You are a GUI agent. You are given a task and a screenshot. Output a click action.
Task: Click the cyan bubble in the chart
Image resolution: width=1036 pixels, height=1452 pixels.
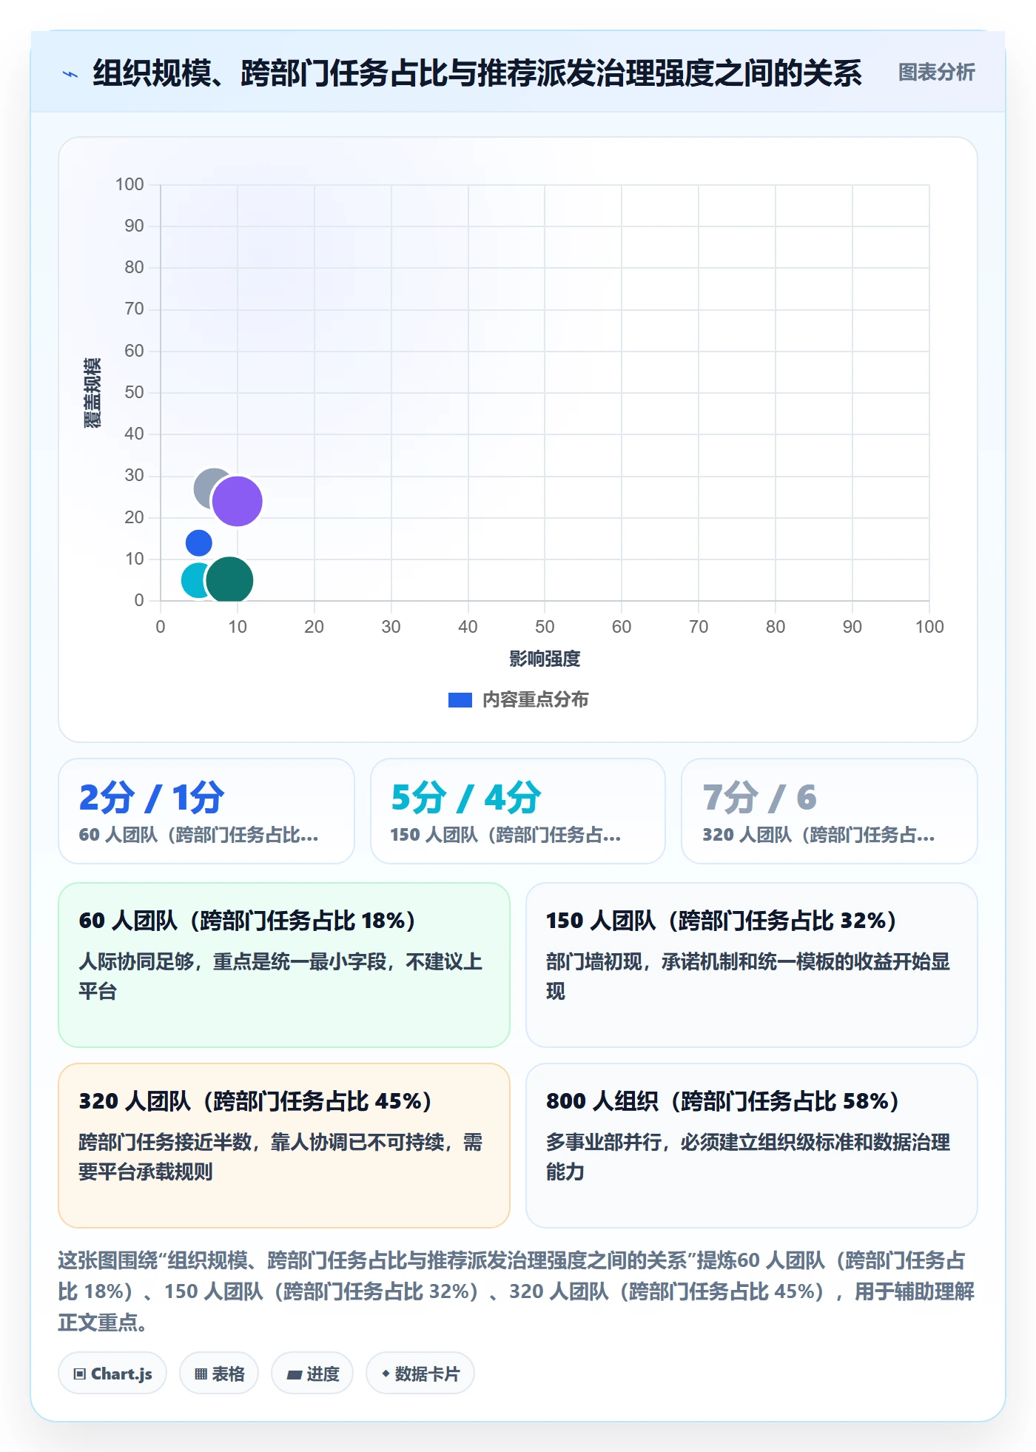(194, 580)
